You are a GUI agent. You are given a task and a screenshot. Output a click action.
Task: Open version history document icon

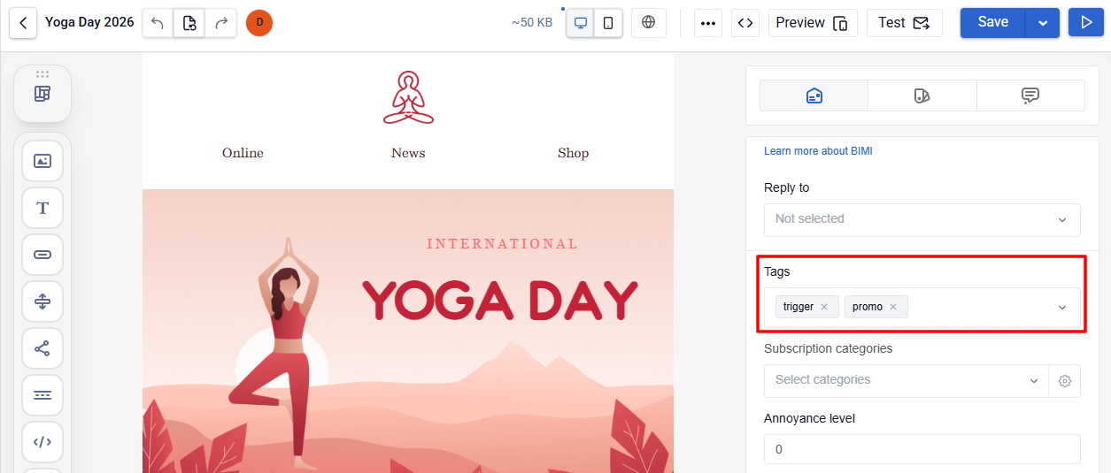189,23
